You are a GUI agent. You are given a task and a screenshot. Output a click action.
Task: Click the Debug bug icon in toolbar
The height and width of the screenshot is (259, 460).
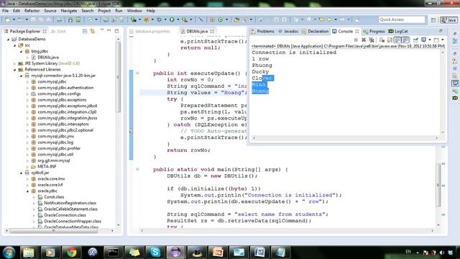[159, 19]
